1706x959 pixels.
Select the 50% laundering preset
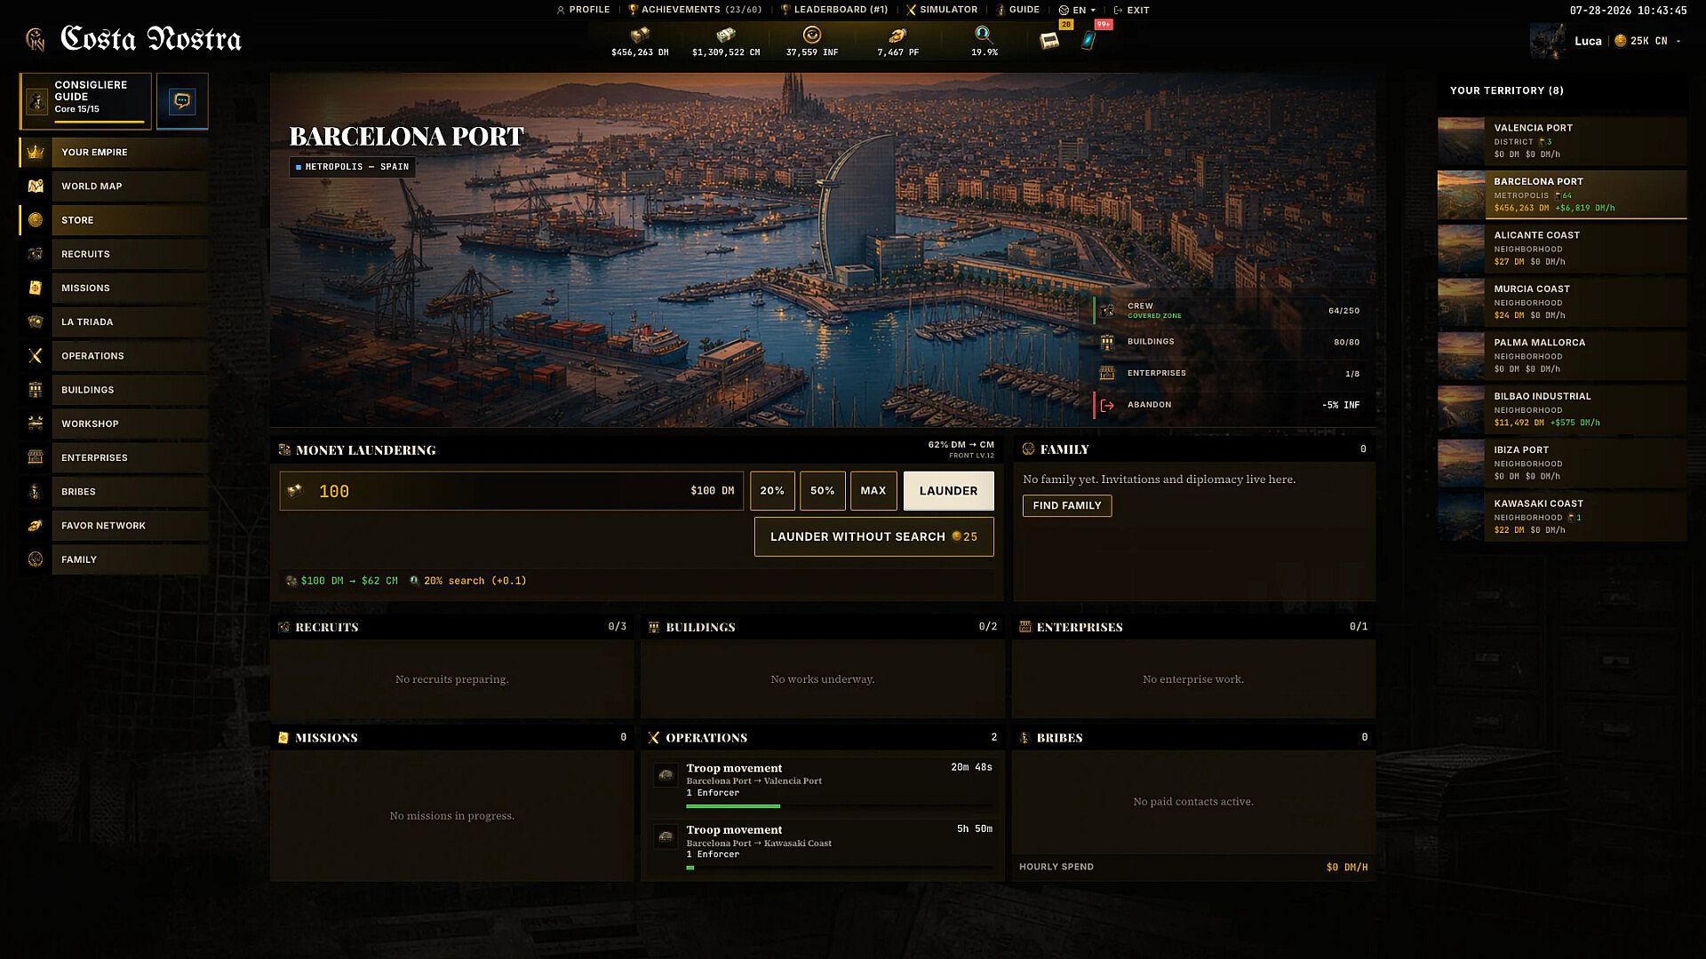pyautogui.click(x=823, y=491)
